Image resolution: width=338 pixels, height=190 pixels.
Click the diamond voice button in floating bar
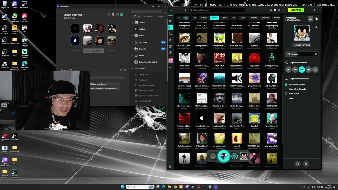pyautogui.click(x=224, y=156)
